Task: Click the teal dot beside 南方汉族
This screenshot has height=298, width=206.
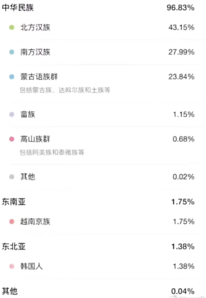Action: (x=12, y=52)
